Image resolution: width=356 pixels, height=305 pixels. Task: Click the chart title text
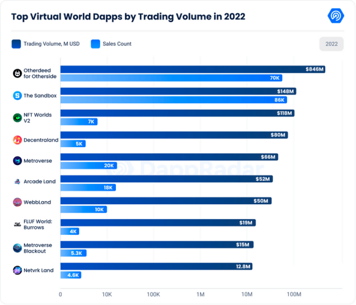[x=128, y=17]
